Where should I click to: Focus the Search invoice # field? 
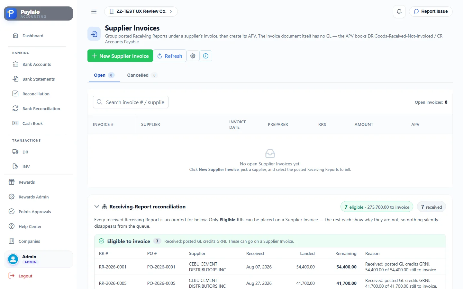[131, 102]
